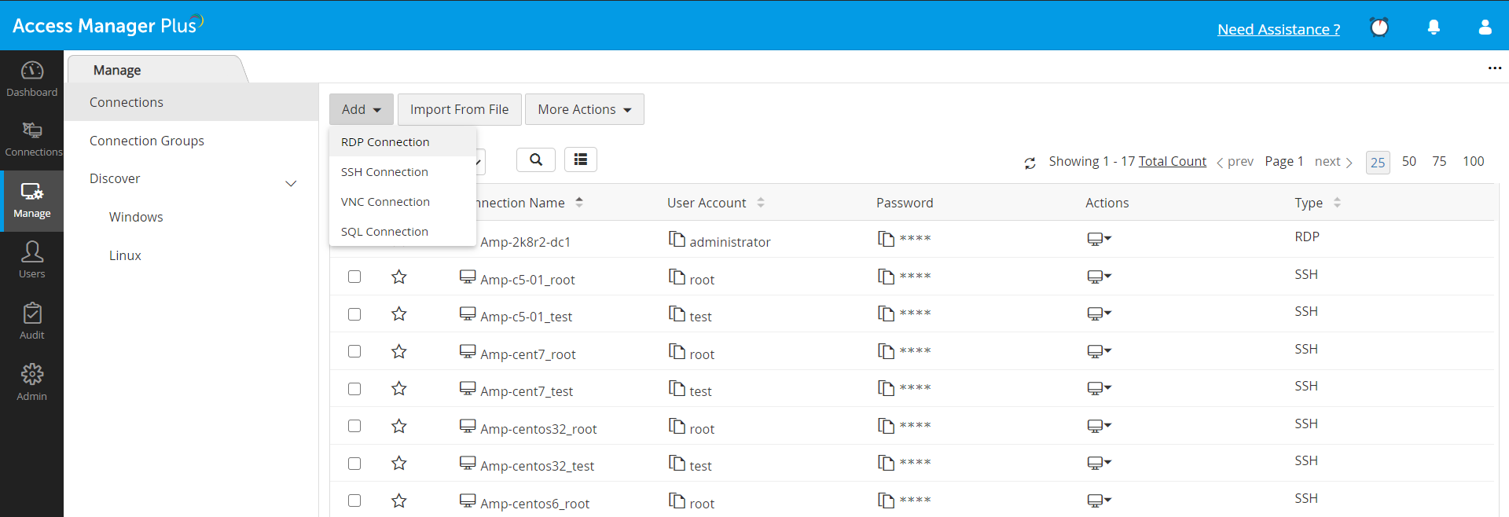Select checkbox for Amp-cent7_test
The width and height of the screenshot is (1509, 517).
click(x=354, y=389)
